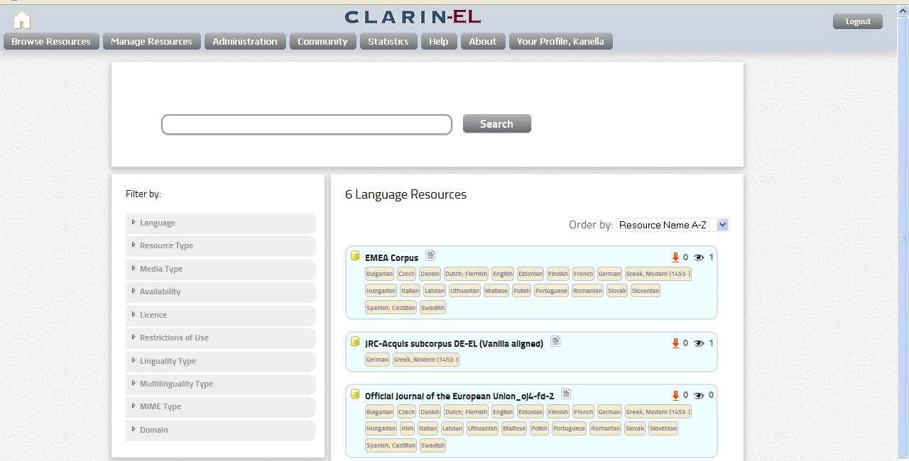Click the views eye icon for EMEA Corpus
The width and height of the screenshot is (909, 461).
(x=699, y=257)
